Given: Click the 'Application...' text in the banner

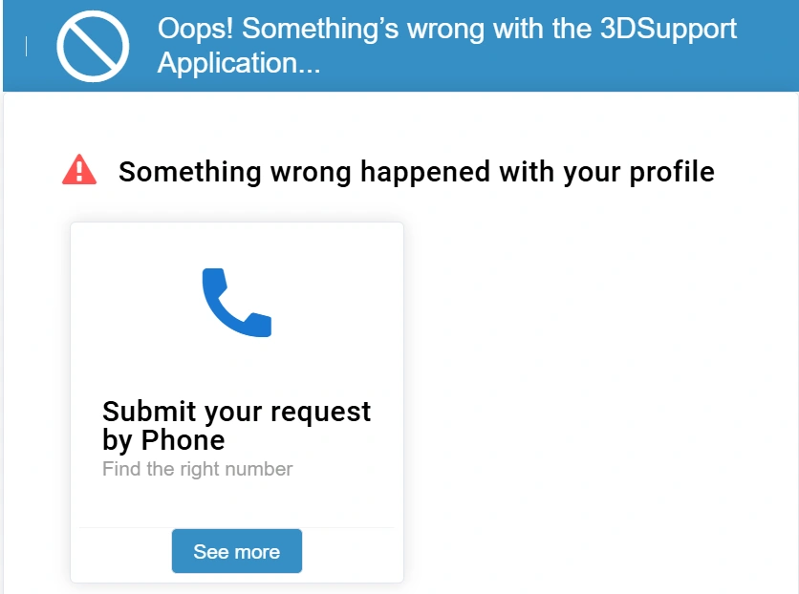Looking at the screenshot, I should tap(238, 64).
